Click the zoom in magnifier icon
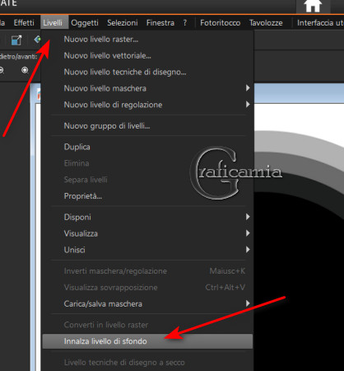Screen dimensions: 344x371 click(x=25, y=70)
